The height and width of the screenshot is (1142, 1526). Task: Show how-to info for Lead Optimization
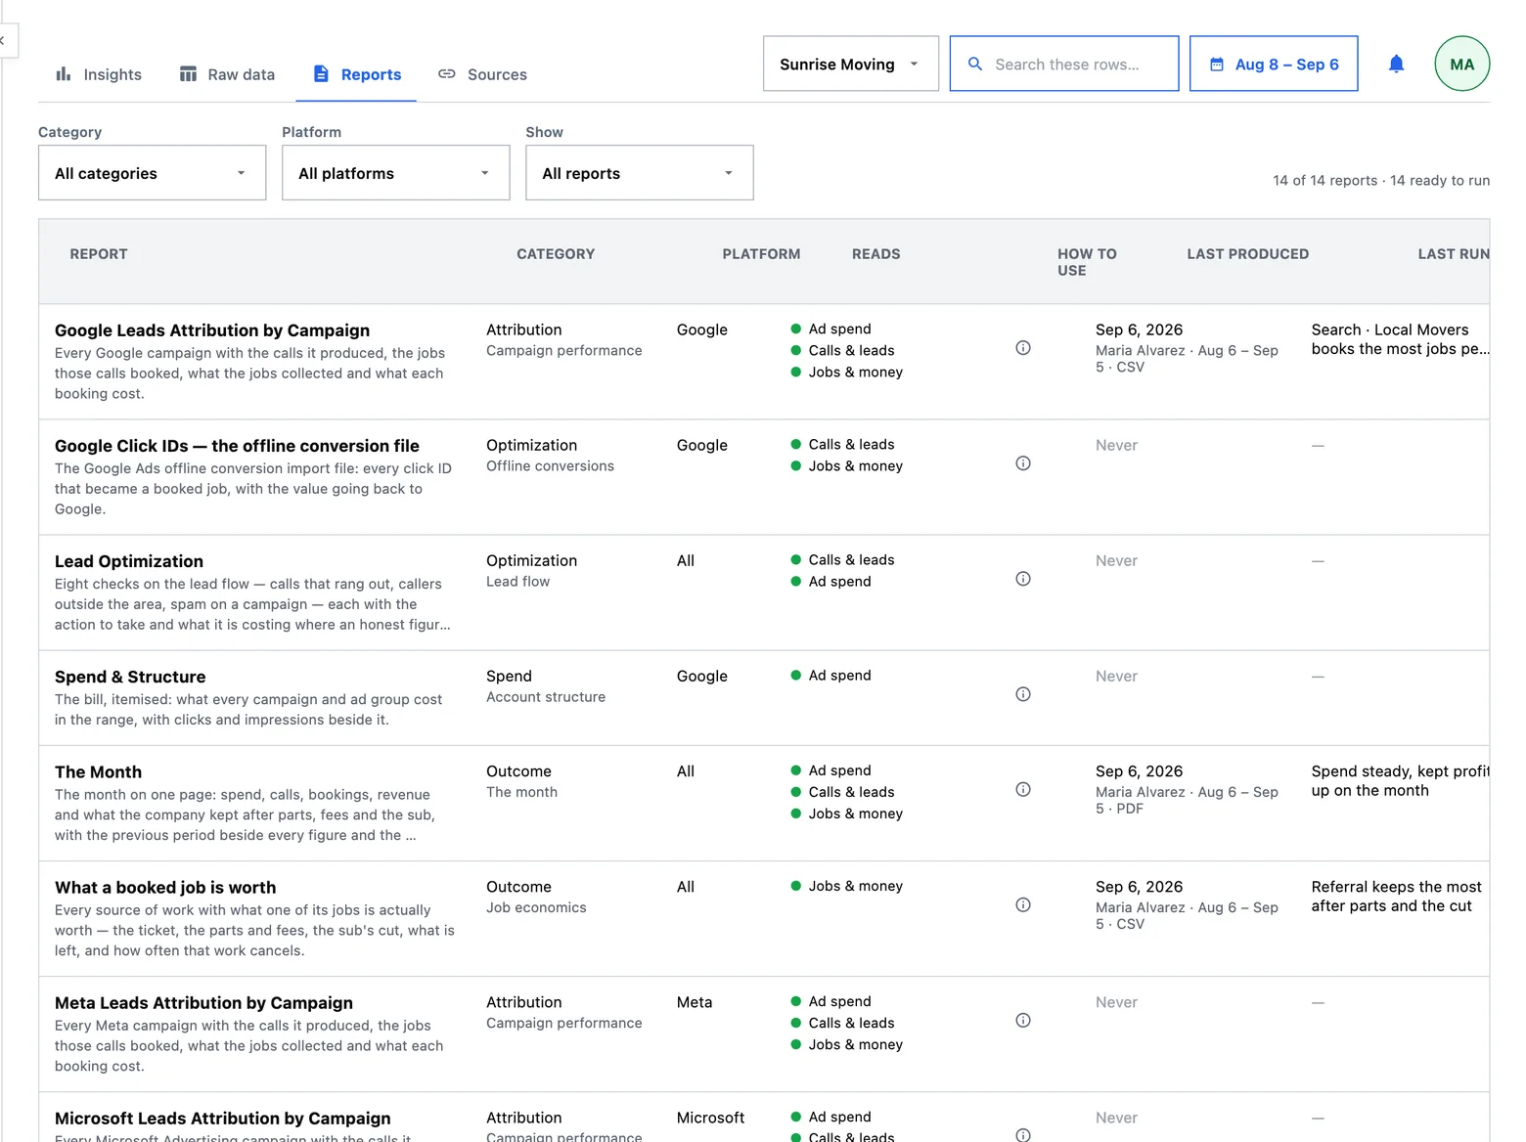pos(1023,579)
